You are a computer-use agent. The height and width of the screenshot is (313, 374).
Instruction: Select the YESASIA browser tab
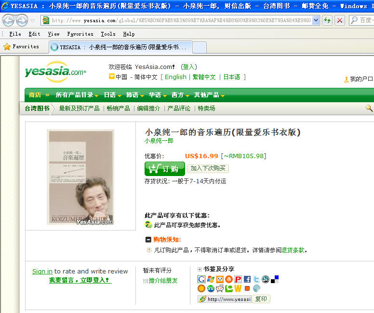point(120,47)
